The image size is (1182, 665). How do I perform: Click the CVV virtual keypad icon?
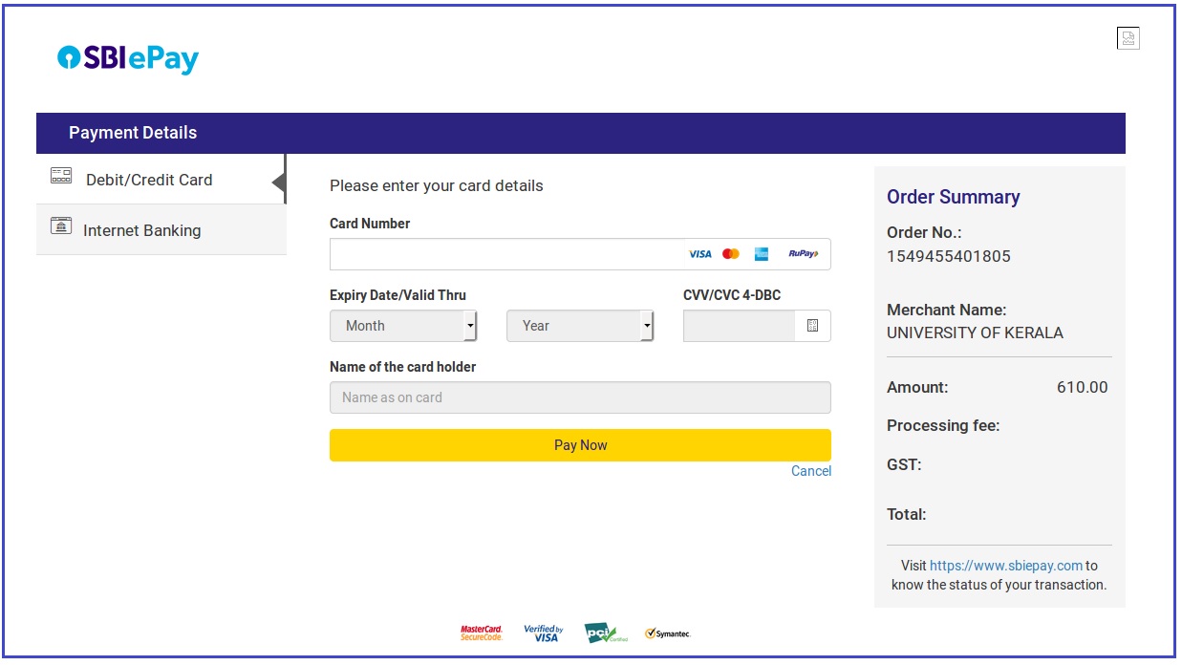812,326
